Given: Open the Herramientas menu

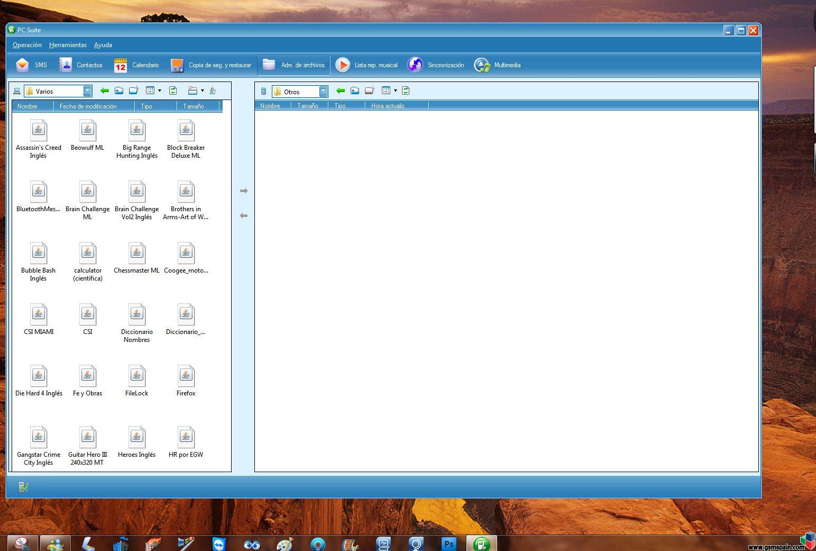Looking at the screenshot, I should coord(68,45).
